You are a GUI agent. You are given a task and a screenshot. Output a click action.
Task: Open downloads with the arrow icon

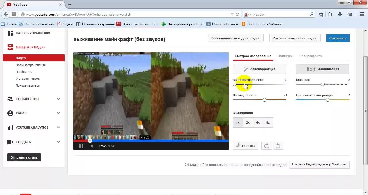(x=340, y=14)
